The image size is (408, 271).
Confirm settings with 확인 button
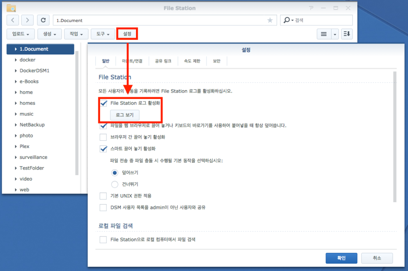pos(341,258)
